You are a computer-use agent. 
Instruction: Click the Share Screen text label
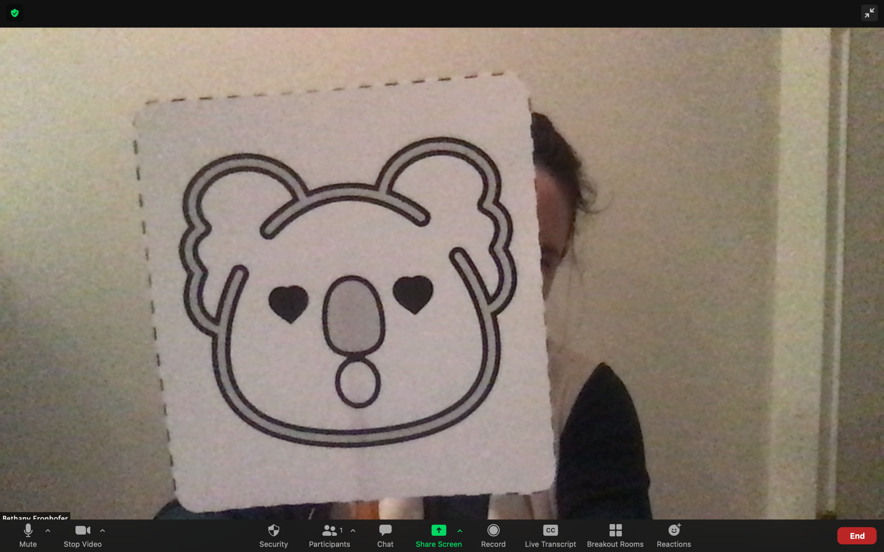438,544
